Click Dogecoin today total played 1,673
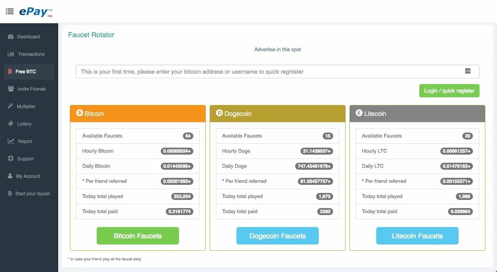497x272 pixels. coord(325,196)
